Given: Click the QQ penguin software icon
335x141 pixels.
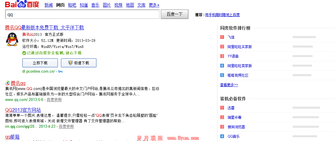Looking at the screenshot, I should pyautogui.click(x=12, y=40).
